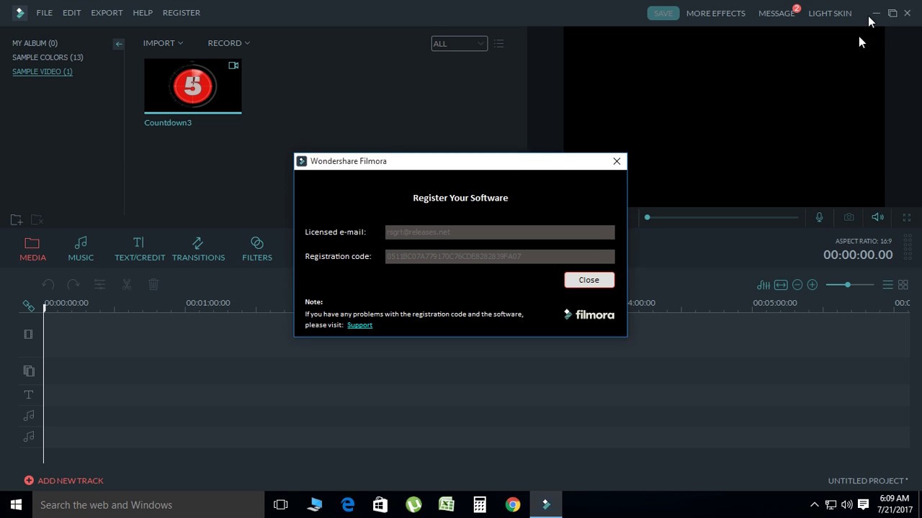Toggle the preview volume speaker
Screen dimensions: 922x518
pos(877,217)
